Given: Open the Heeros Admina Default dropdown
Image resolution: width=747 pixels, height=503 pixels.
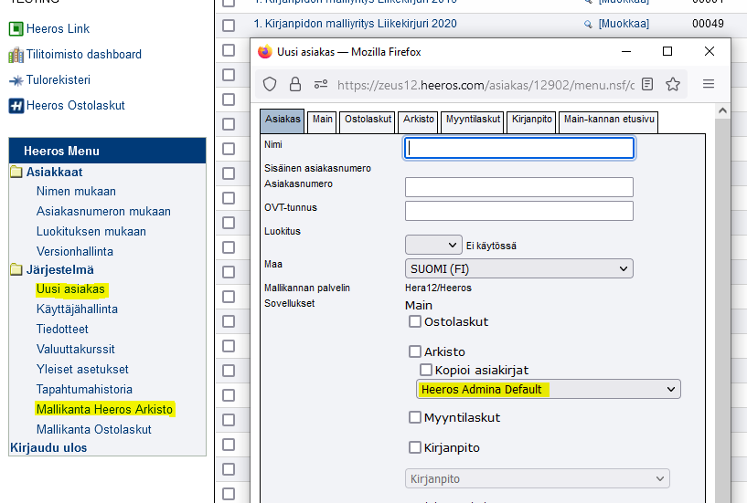Looking at the screenshot, I should point(549,389).
